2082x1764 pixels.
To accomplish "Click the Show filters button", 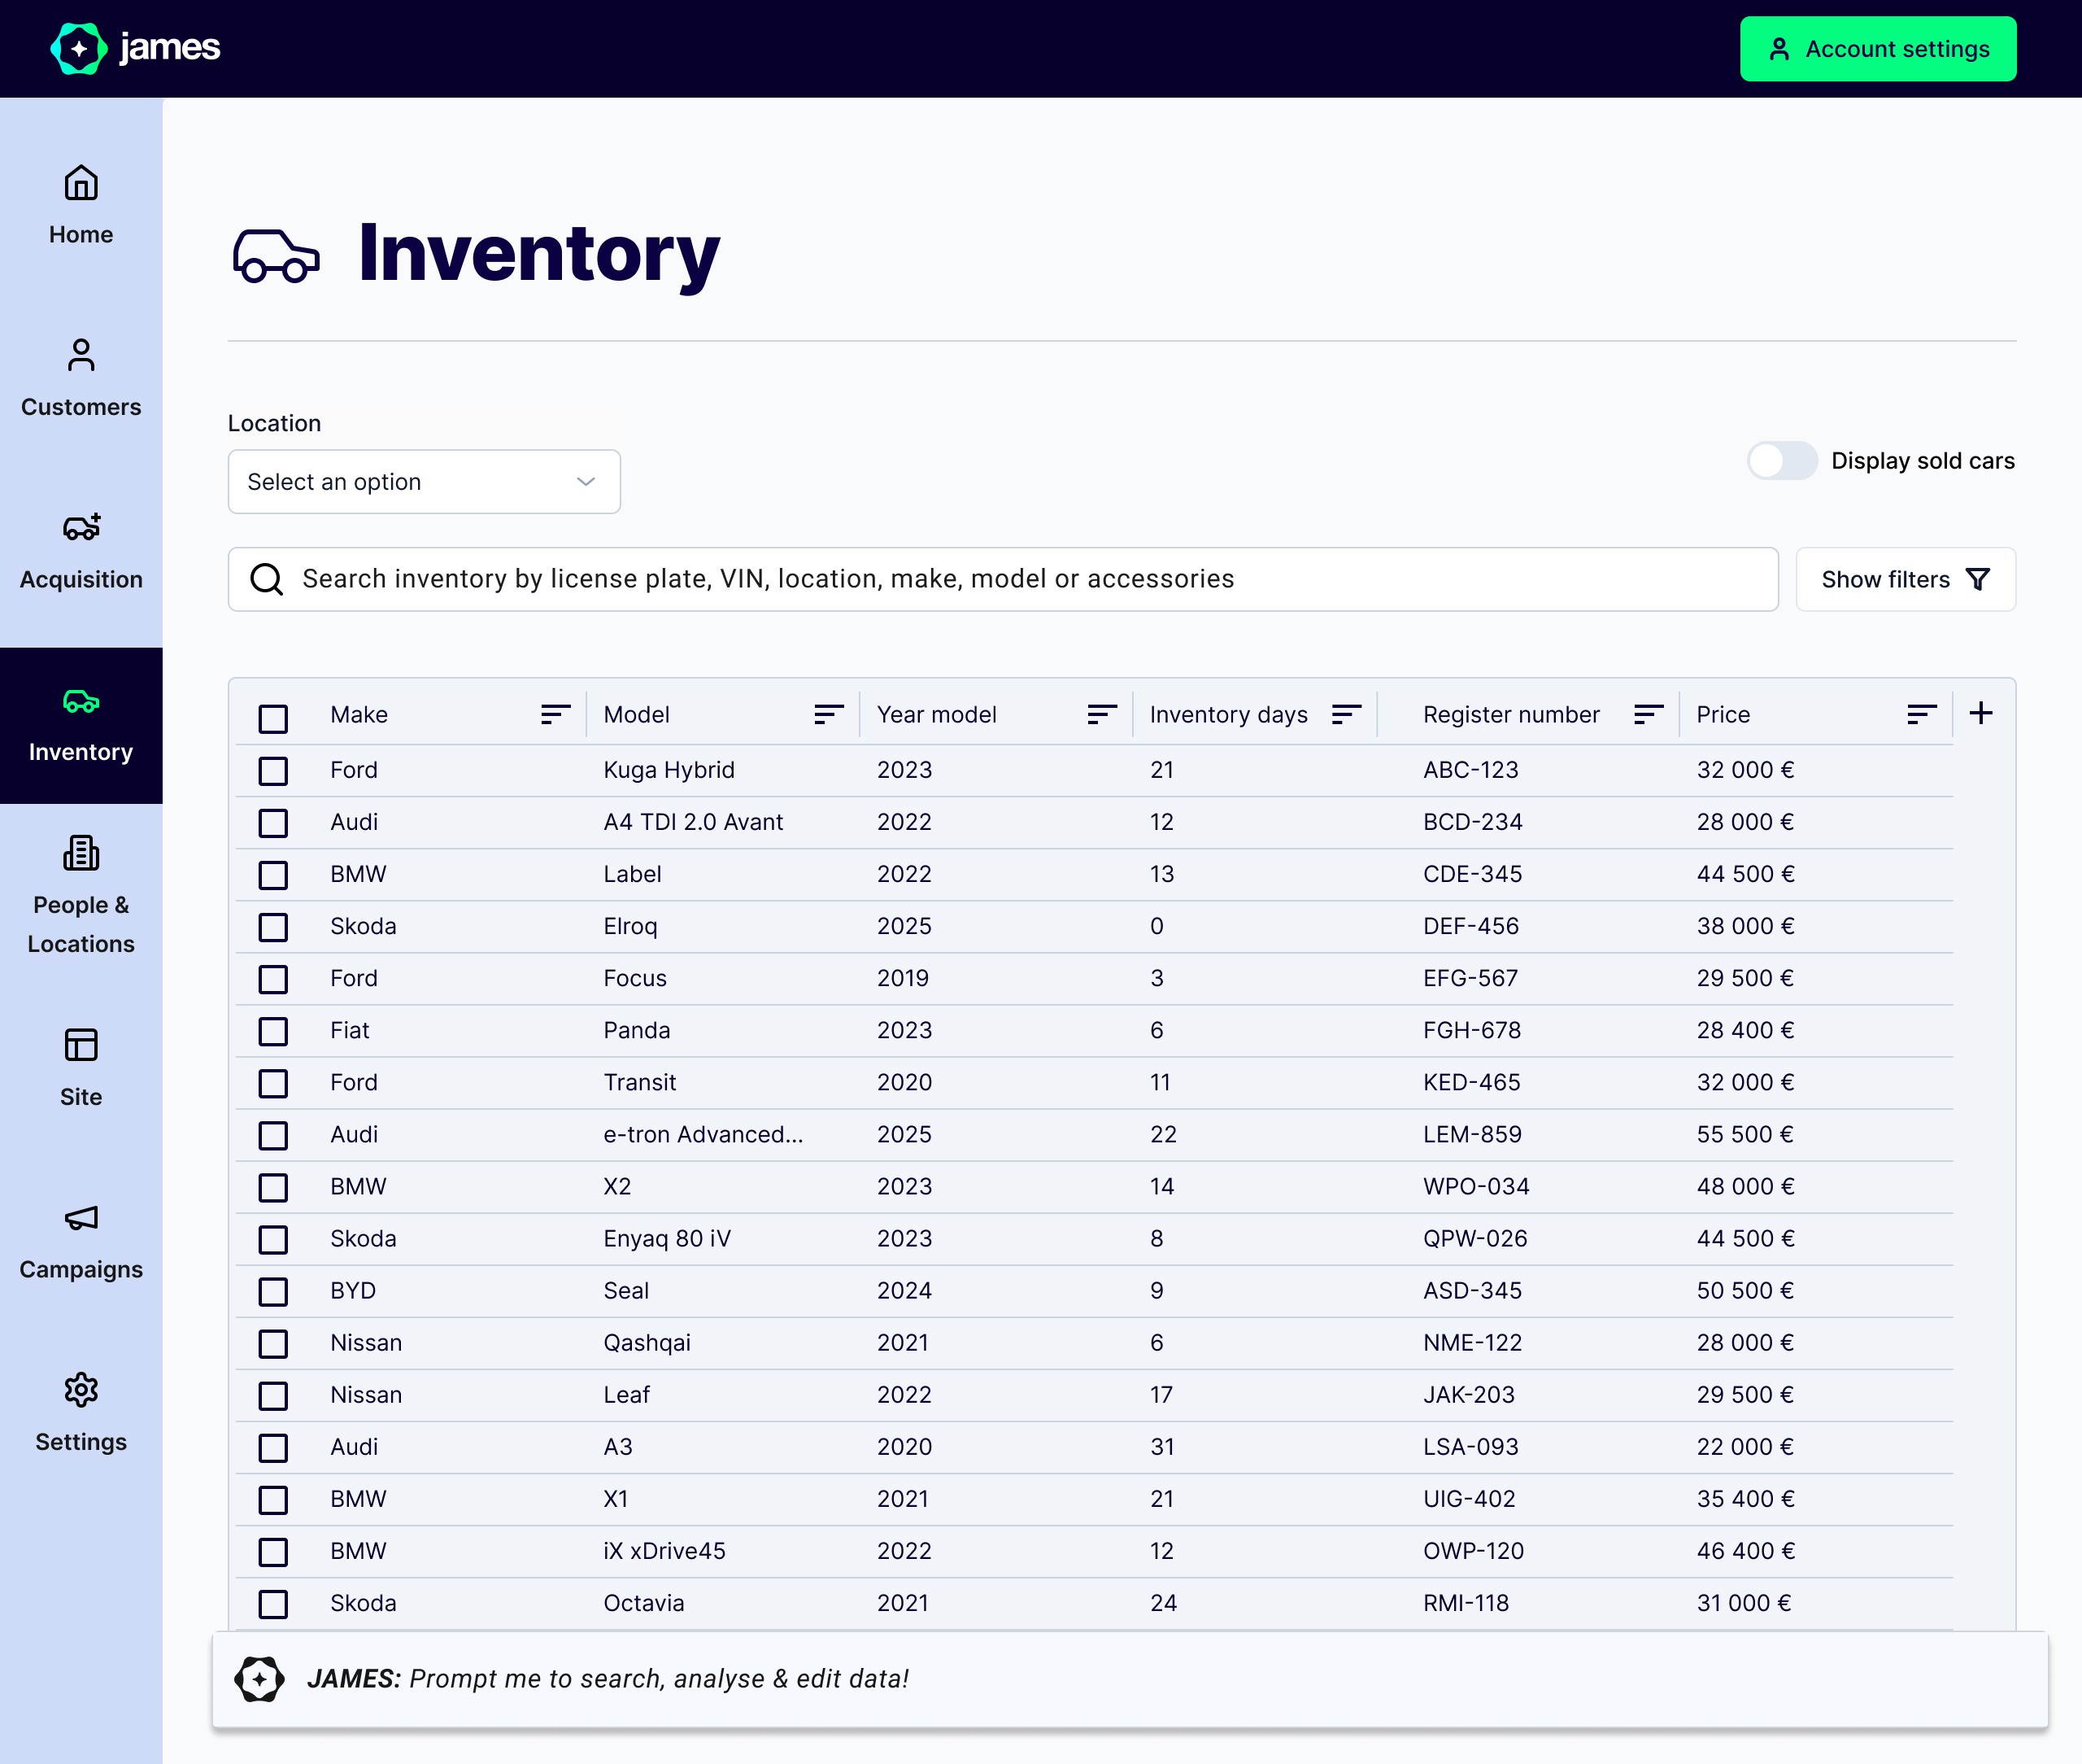I will pyautogui.click(x=1904, y=579).
